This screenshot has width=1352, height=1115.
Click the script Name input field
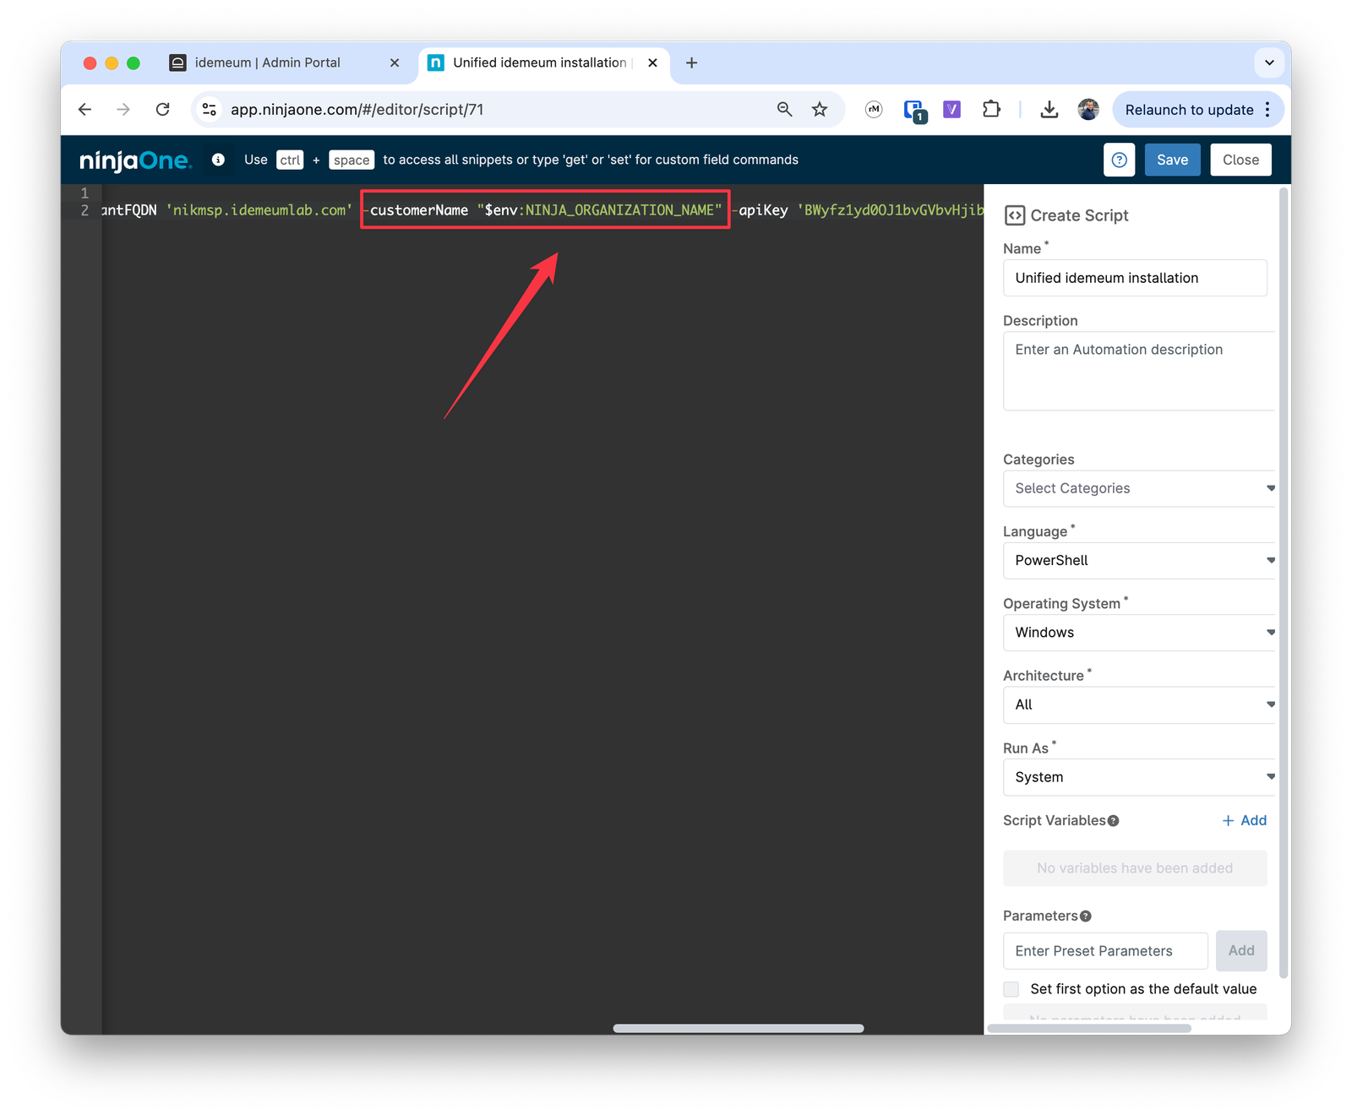tap(1135, 278)
